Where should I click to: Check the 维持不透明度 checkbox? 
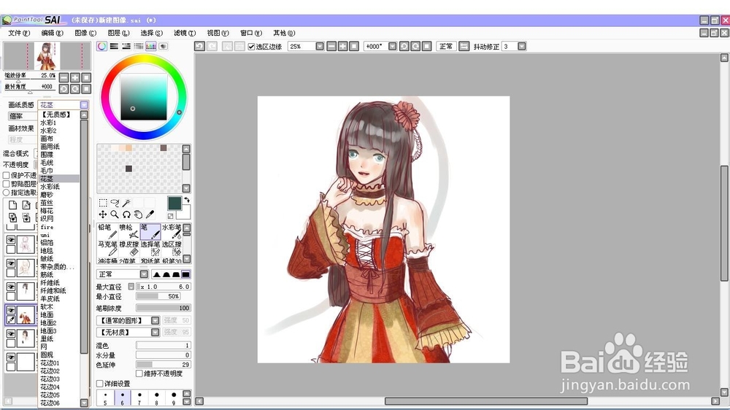[139, 374]
